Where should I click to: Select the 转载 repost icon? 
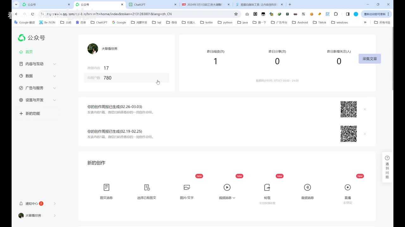(267, 187)
